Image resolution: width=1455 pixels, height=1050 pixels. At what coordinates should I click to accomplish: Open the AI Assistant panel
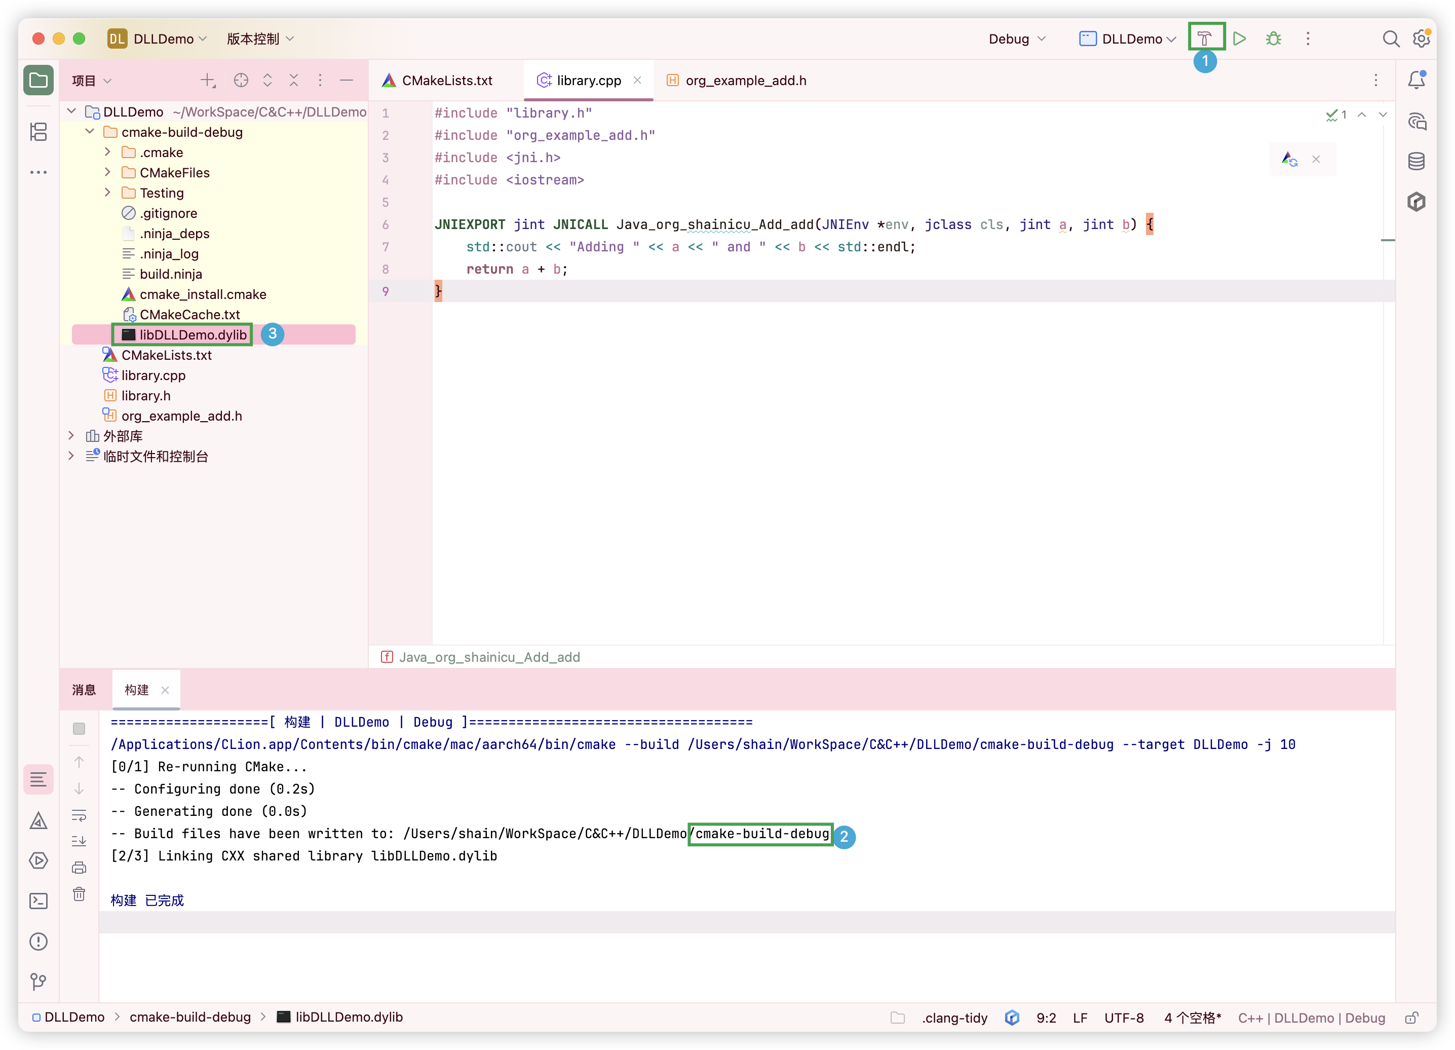pos(1416,121)
